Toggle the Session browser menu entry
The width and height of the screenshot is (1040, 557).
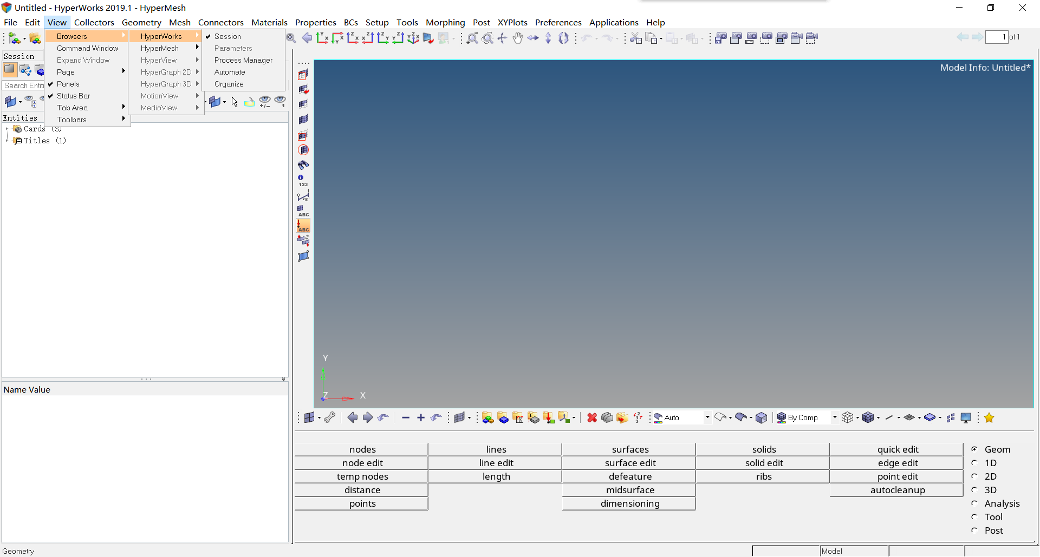tap(244, 36)
